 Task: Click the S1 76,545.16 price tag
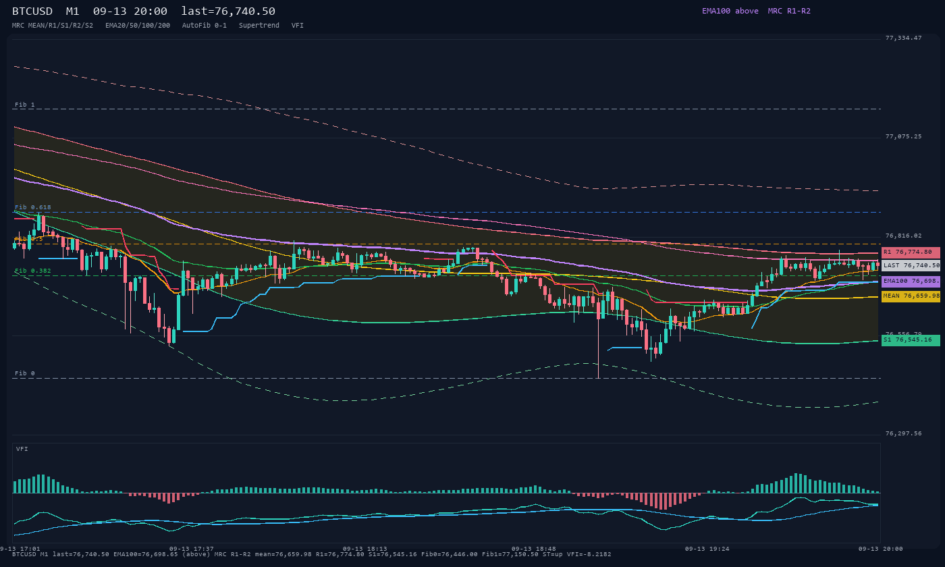[911, 340]
